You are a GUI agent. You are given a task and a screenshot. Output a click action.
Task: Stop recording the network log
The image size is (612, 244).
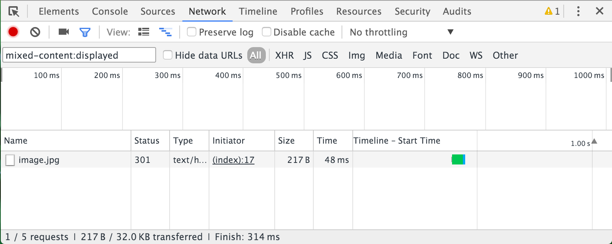pyautogui.click(x=13, y=32)
